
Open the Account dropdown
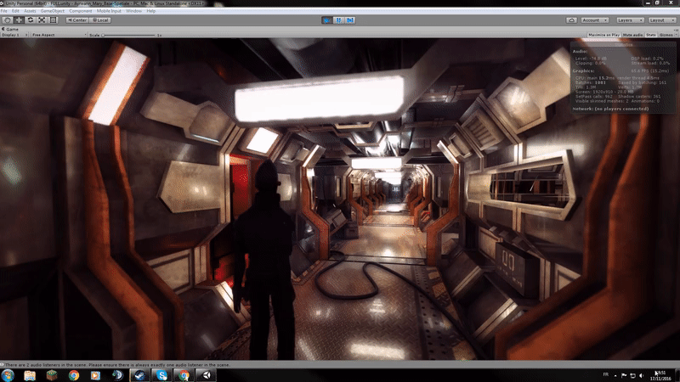click(x=594, y=20)
